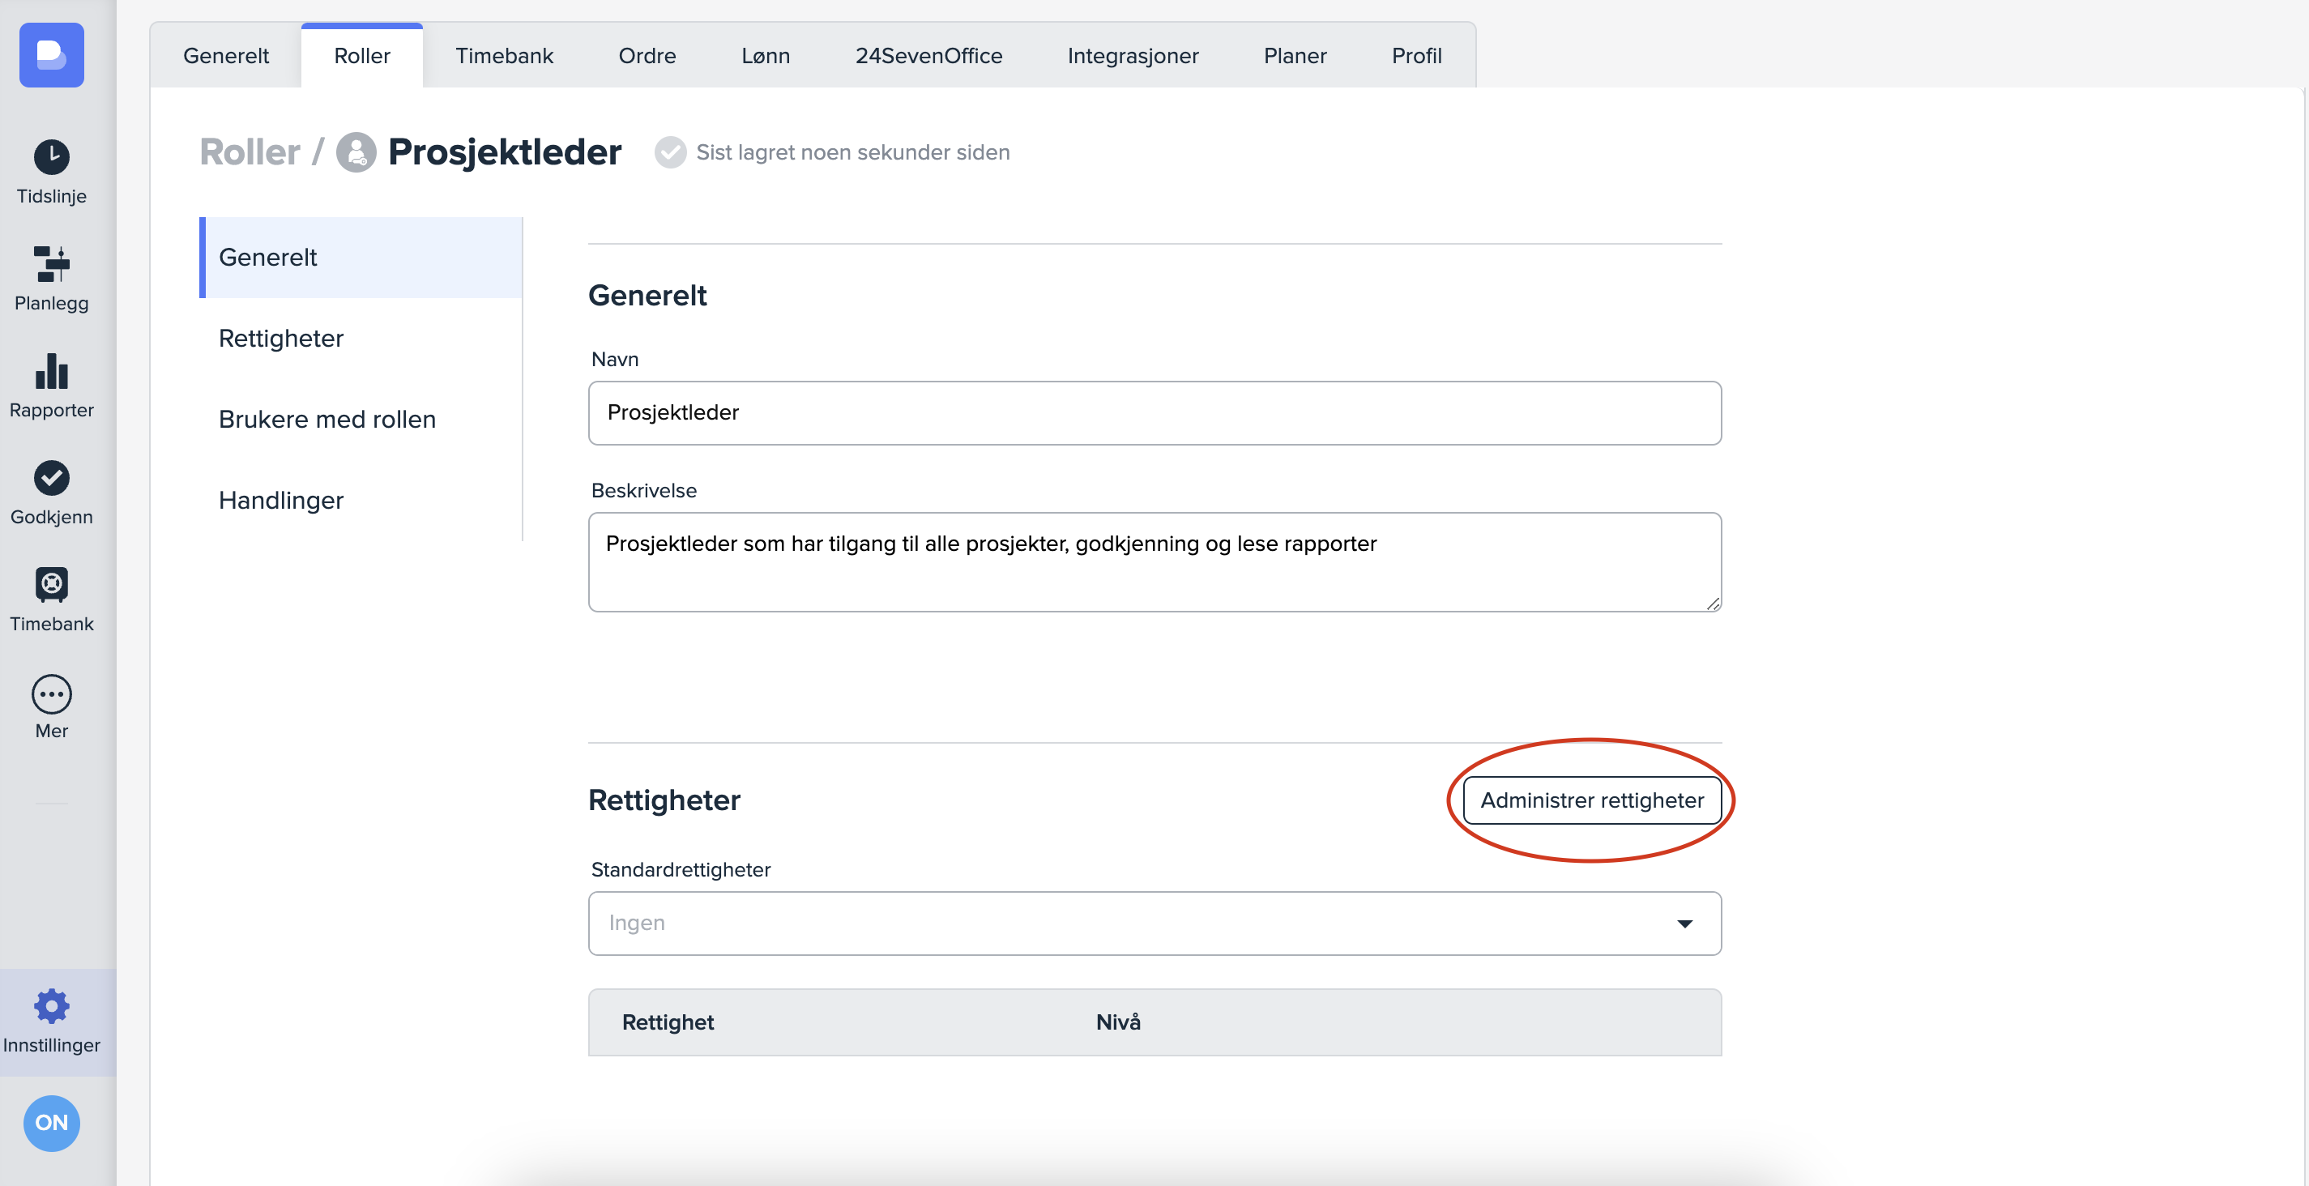Open the Godkjenn checkmark icon
Screen dimensions: 2309x1186
(x=51, y=478)
